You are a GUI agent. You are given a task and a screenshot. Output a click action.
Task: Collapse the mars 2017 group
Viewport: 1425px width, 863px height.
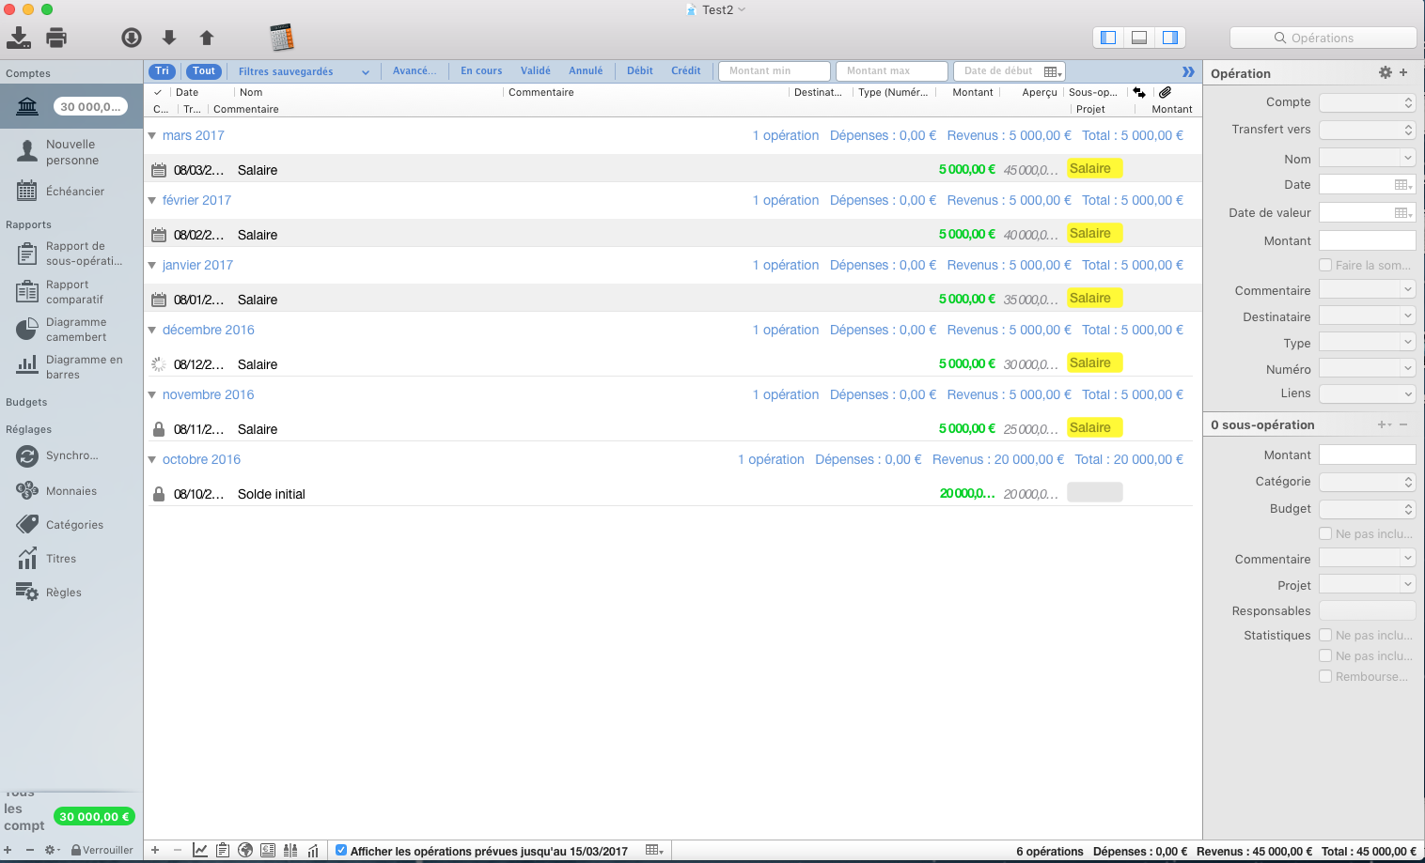coord(152,136)
